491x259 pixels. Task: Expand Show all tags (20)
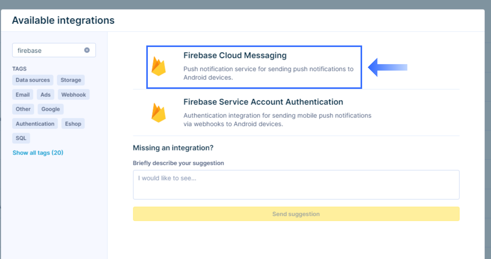tap(38, 153)
